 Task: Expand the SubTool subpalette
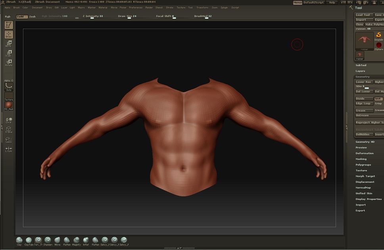(361, 65)
